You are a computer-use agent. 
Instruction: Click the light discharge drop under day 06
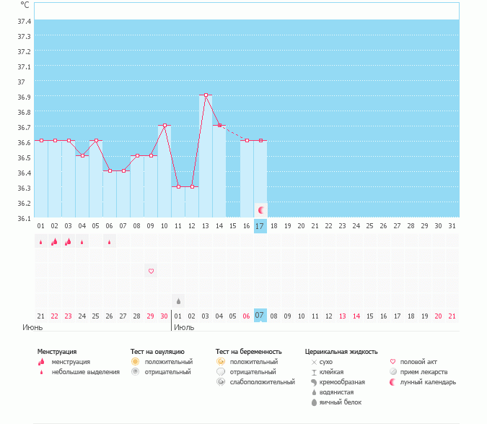pos(109,242)
